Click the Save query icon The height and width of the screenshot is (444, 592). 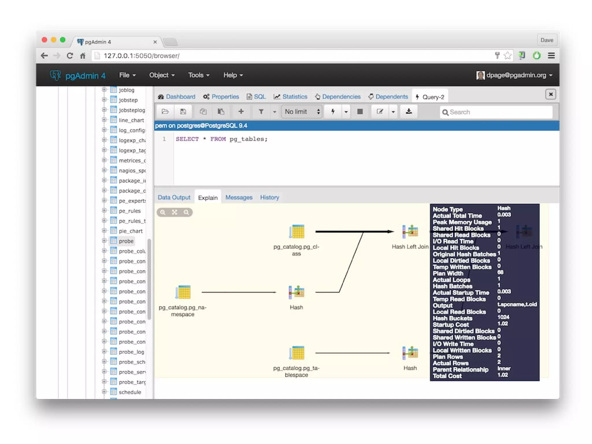(x=183, y=112)
